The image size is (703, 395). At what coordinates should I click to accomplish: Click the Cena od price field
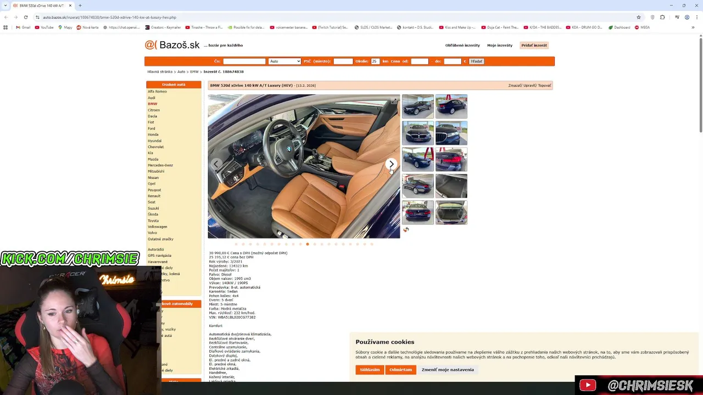point(420,61)
